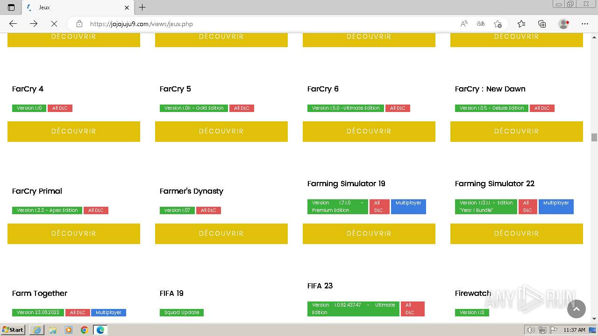
Task: Open the translate page icon
Action: click(481, 24)
